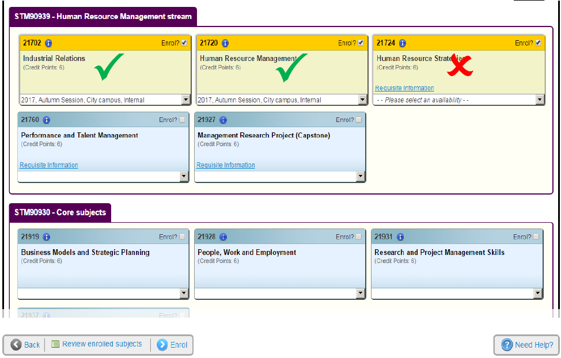Open info icon for subject 21724

[403, 43]
